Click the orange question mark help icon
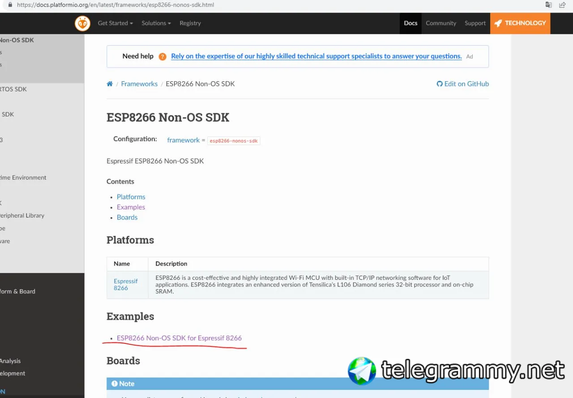Viewport: 573px width, 398px height. click(x=162, y=56)
